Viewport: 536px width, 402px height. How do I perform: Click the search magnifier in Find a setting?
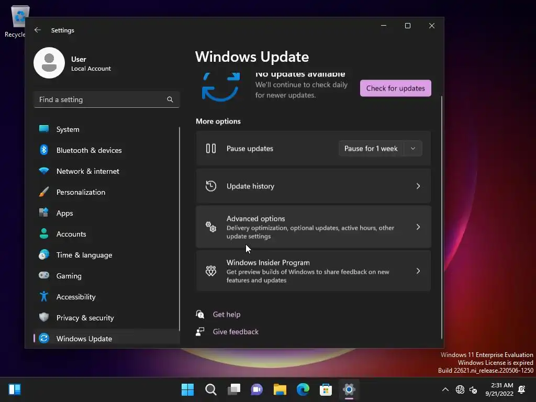(x=170, y=99)
